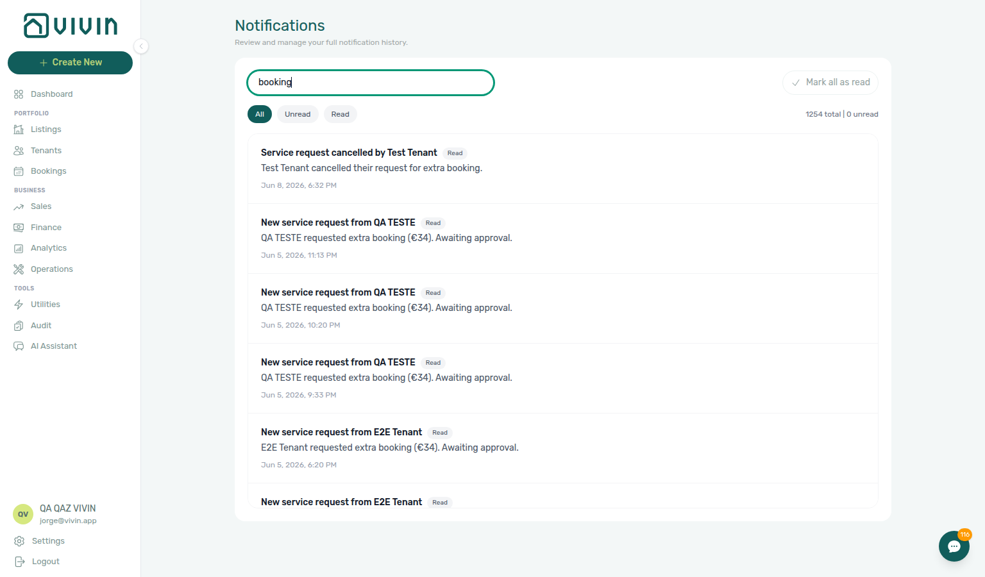985x577 pixels.
Task: Click Logout link
Action: (x=46, y=562)
